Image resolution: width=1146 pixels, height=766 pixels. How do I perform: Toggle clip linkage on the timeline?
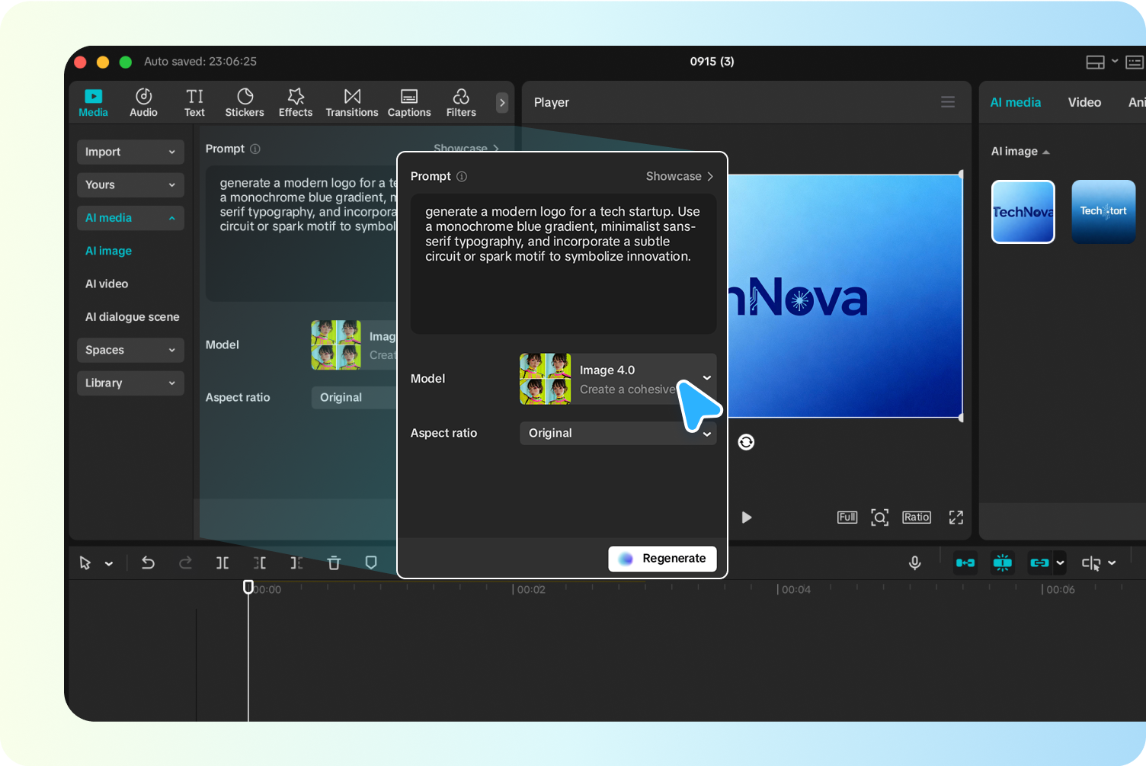(1039, 562)
